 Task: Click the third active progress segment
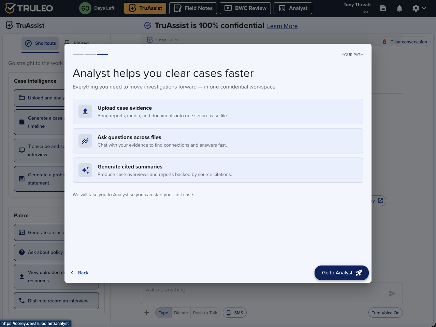pyautogui.click(x=103, y=54)
